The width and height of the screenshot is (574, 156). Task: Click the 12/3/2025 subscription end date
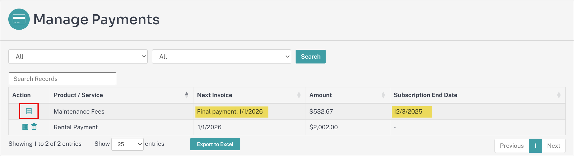click(x=408, y=112)
